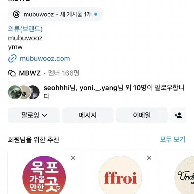Image resolution: width=194 pixels, height=194 pixels.
Task: View seohhhi follower profile name
Action: point(56,88)
